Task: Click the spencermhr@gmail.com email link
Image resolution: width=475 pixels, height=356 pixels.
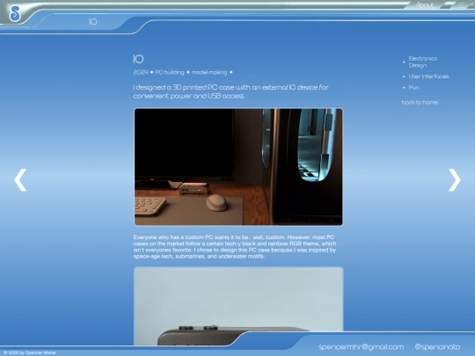Action: (x=362, y=347)
